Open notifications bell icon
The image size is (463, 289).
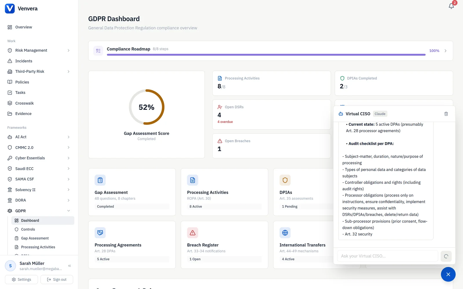coord(451,6)
